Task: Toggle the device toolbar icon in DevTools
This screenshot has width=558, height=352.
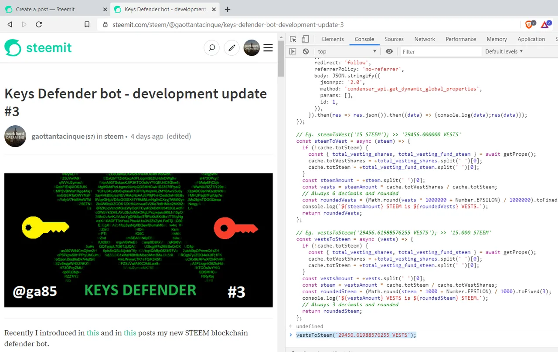Action: (x=305, y=39)
